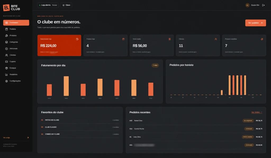Click the Ver todos arrow icon
This screenshot has width=271, height=158.
[261, 112]
